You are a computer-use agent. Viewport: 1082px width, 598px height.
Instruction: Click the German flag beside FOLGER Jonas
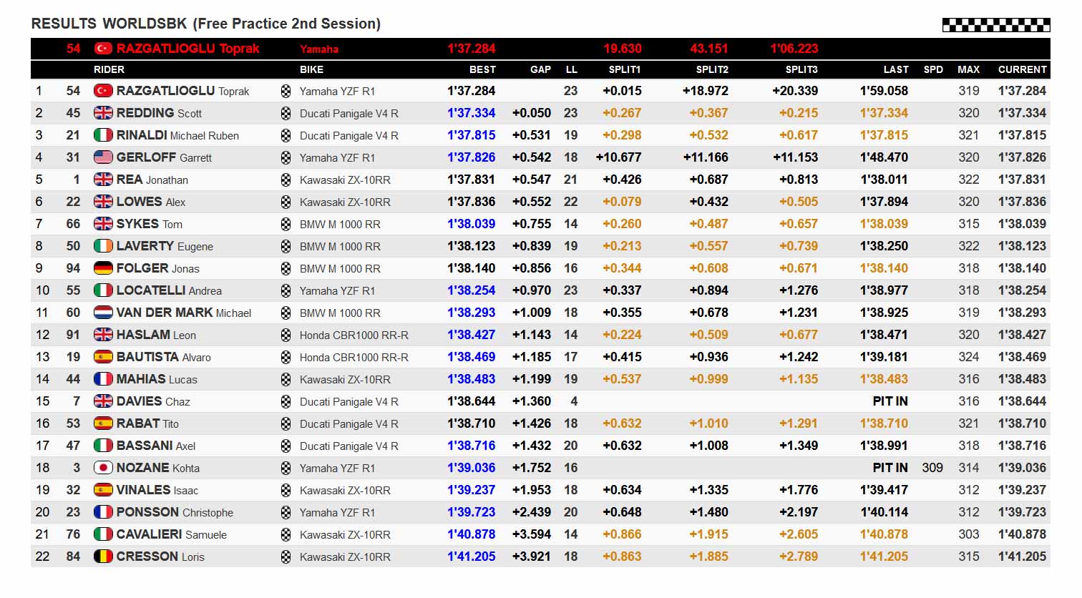(x=103, y=268)
